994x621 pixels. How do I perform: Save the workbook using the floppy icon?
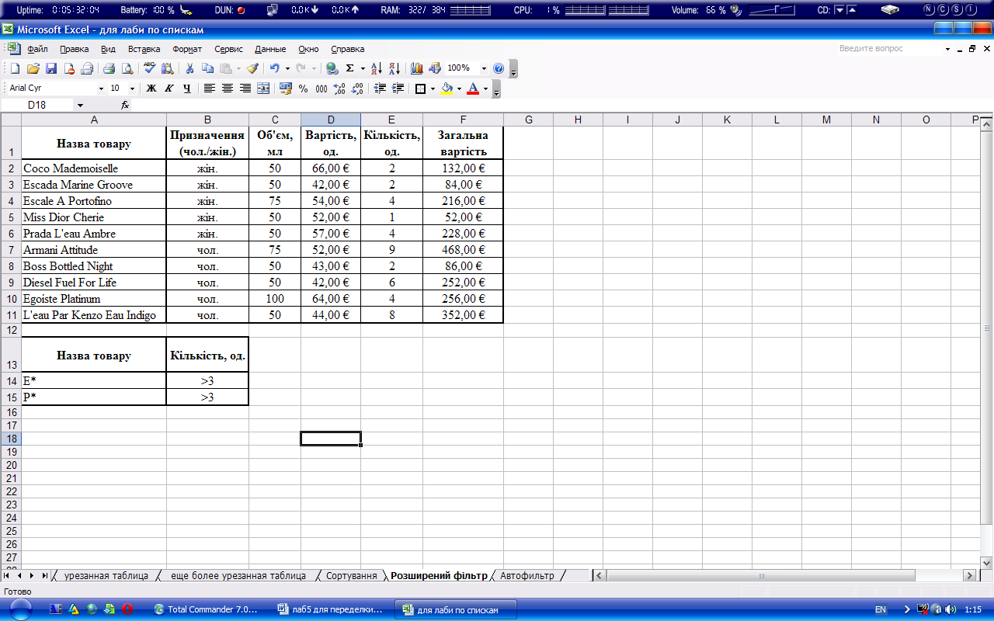(x=50, y=68)
